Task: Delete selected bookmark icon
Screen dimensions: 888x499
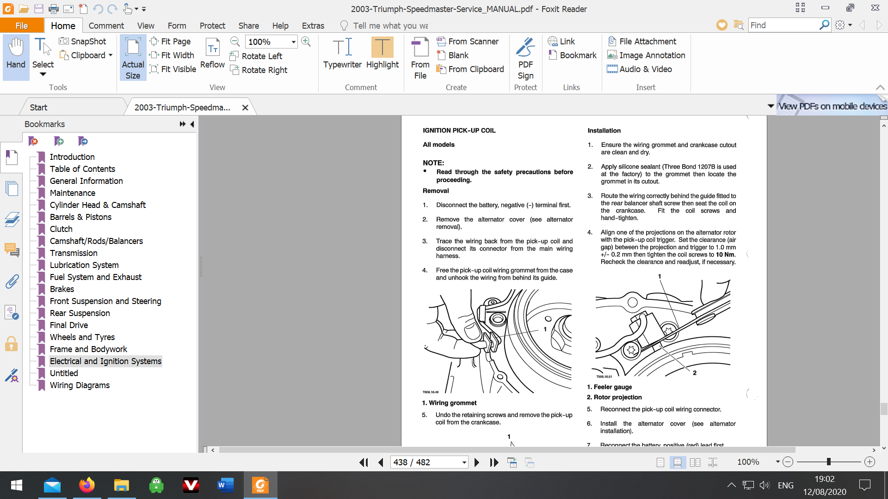Action: (33, 141)
